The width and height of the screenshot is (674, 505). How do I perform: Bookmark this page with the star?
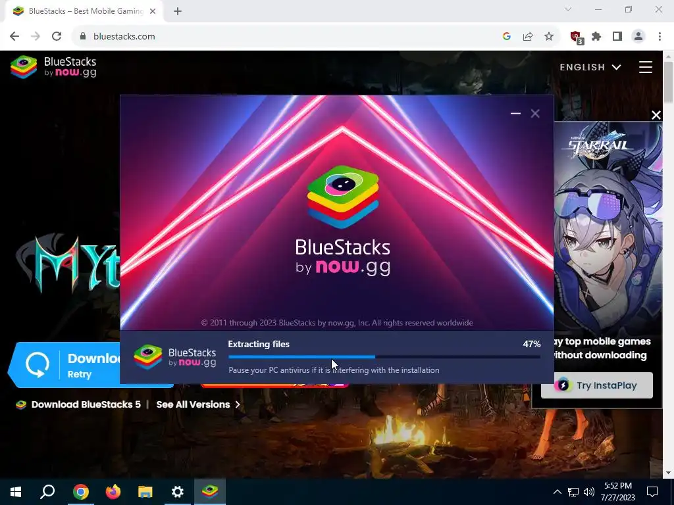click(549, 37)
